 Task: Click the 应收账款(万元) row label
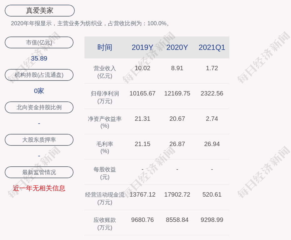tap(105, 224)
